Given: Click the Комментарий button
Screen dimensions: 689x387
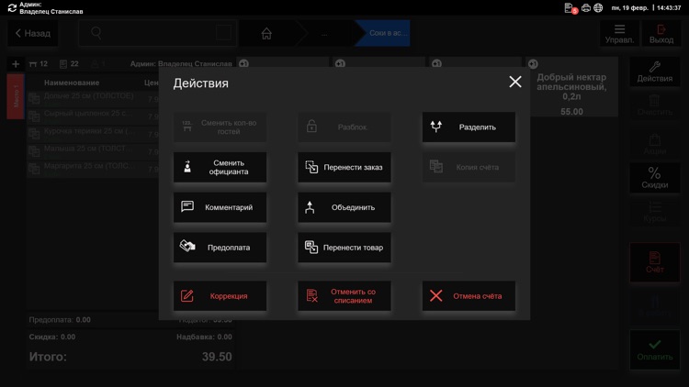Looking at the screenshot, I should [x=220, y=207].
